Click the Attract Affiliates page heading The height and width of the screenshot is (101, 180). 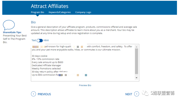click(49, 6)
